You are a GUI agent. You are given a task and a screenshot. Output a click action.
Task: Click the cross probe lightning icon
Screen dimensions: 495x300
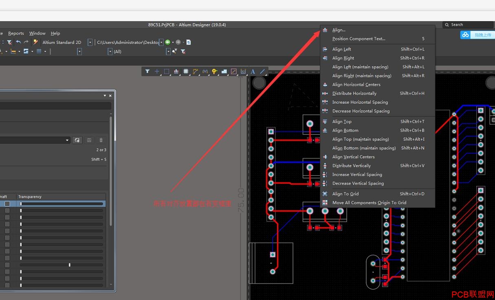(36, 42)
